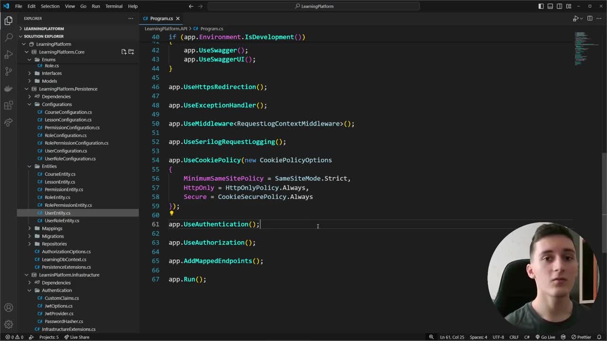This screenshot has height=341, width=607.
Task: Open the Docker view in activity bar
Action: pyautogui.click(x=9, y=89)
